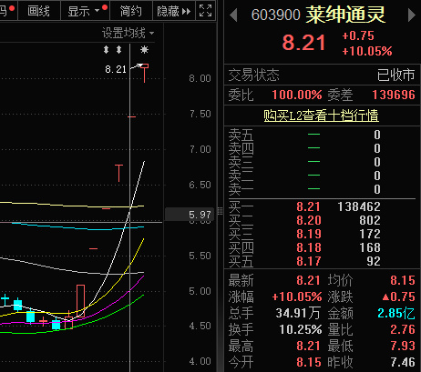The image size is (421, 372).
Task: Open the 画线 drawing tool
Action: point(39,11)
